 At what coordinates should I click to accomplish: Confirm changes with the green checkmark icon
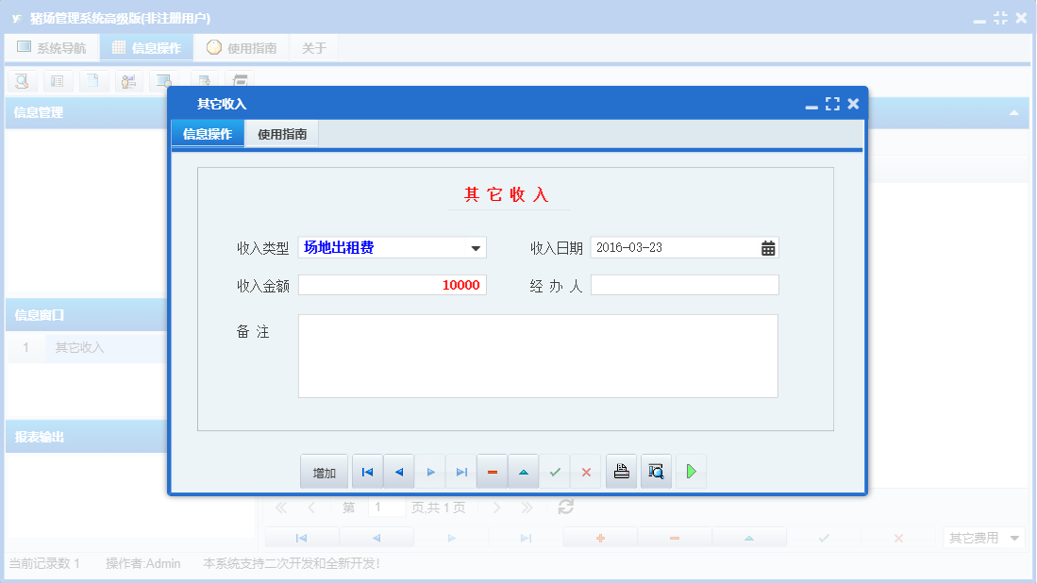tap(555, 471)
